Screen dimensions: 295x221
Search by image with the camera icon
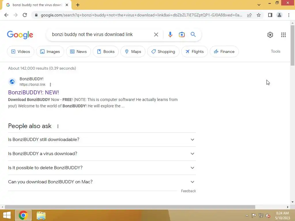[181, 35]
